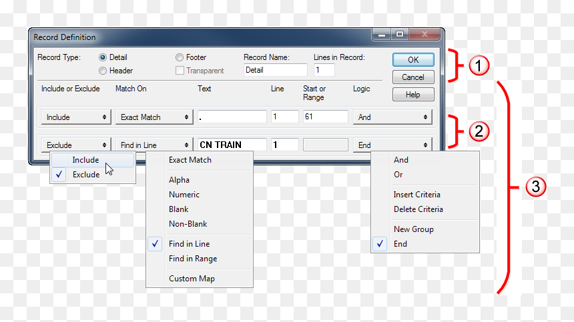Image resolution: width=574 pixels, height=322 pixels.
Task: Open the And logic dropdown
Action: click(x=392, y=117)
